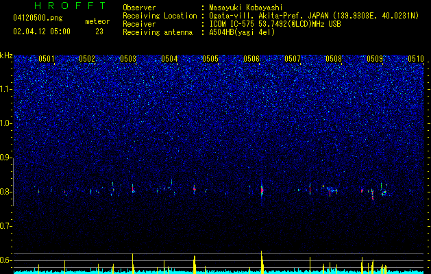
Task: Click the 0508 time marker
Action: point(334,58)
